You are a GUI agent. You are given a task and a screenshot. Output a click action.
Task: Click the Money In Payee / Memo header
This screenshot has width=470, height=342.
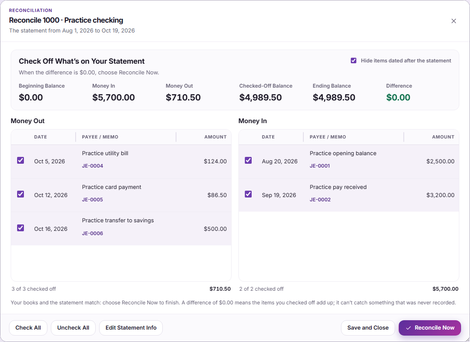(328, 137)
